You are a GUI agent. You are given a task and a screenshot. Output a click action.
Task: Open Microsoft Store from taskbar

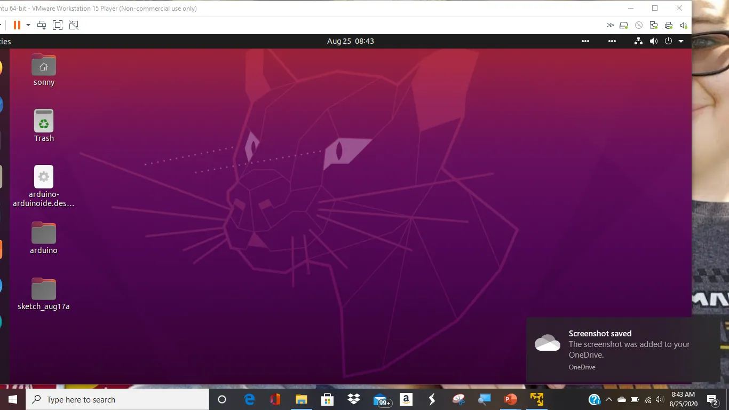point(328,399)
